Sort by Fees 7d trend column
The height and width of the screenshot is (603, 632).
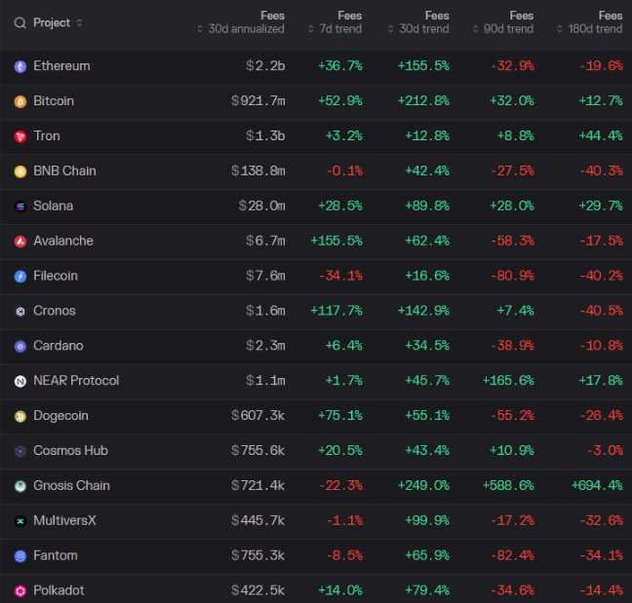336,22
